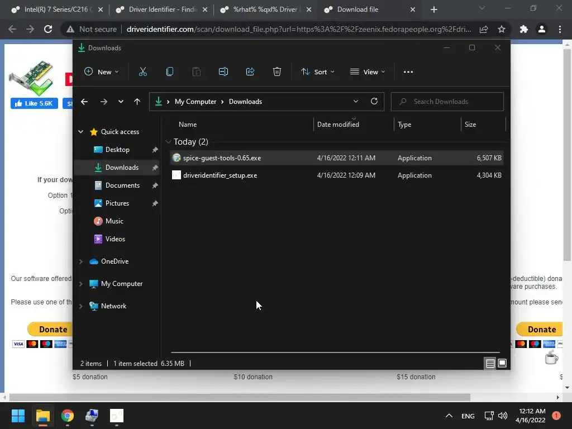Click the Paste icon in Explorer toolbar
This screenshot has width=572, height=429.
click(196, 72)
